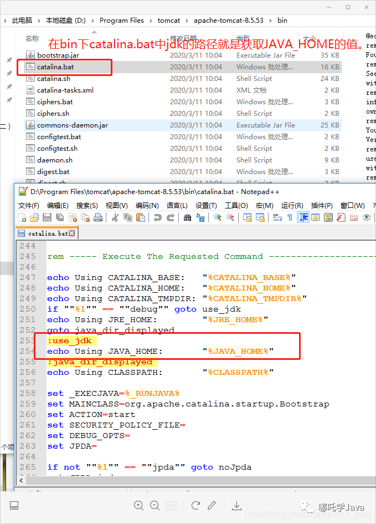376x524 pixels.
Task: Click 本地磁盘 (D:) breadcrumb segment
Action: point(66,21)
